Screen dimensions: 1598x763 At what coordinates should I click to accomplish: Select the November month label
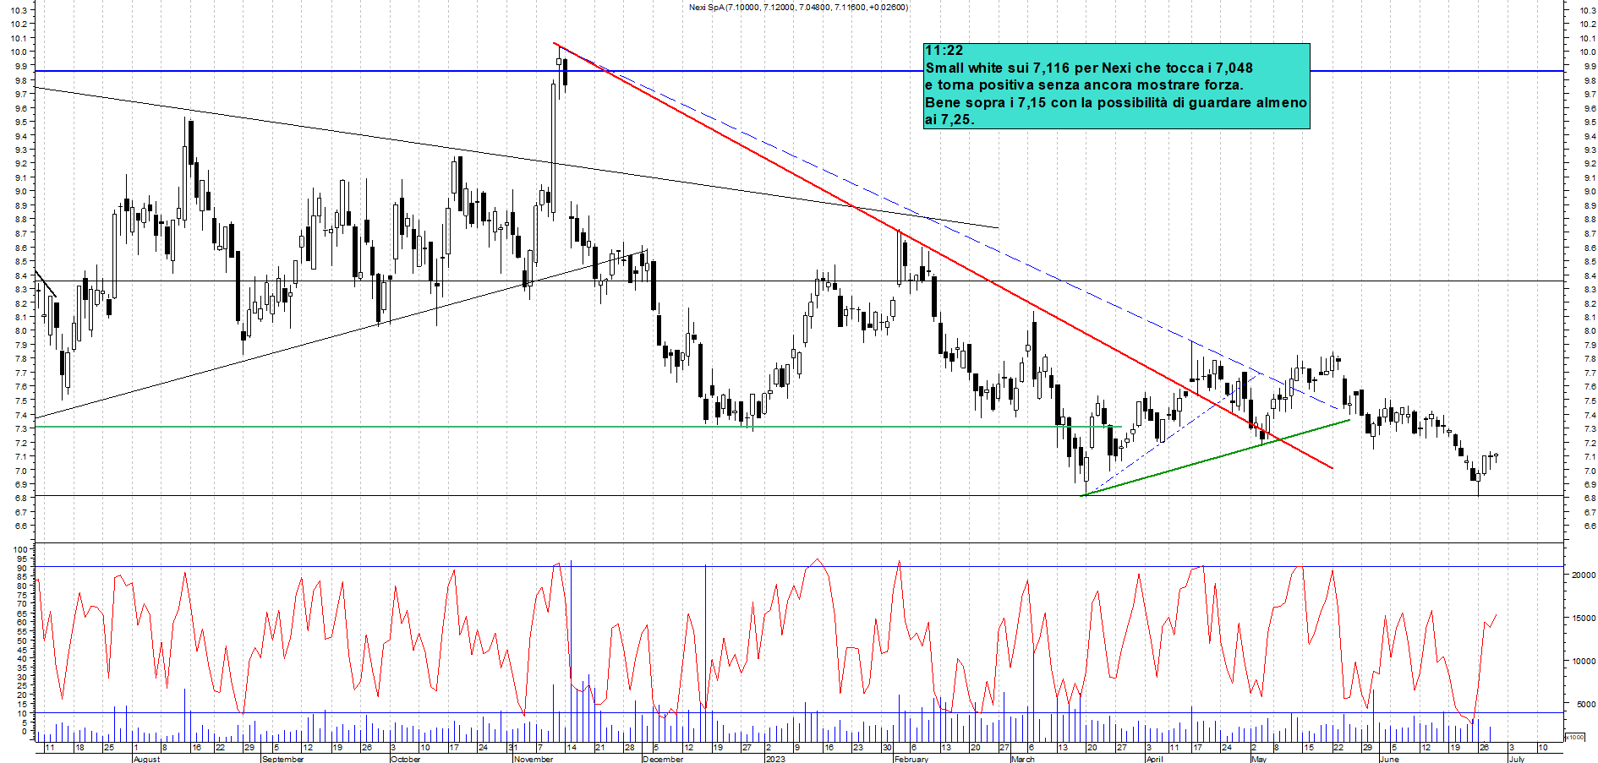pos(534,759)
